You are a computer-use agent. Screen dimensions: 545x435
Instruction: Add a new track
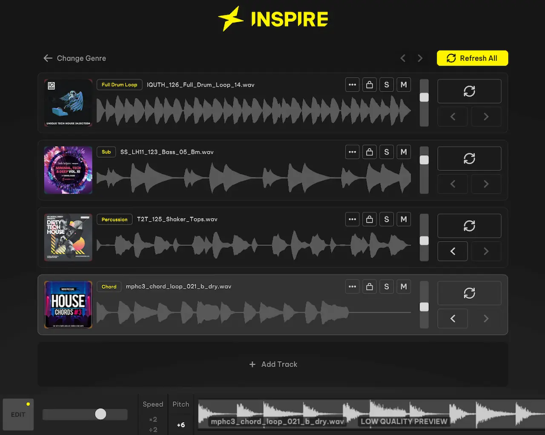point(273,364)
